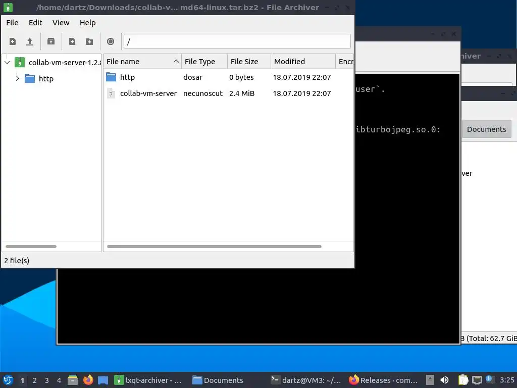Click 'dosar' file type cell

pyautogui.click(x=193, y=77)
